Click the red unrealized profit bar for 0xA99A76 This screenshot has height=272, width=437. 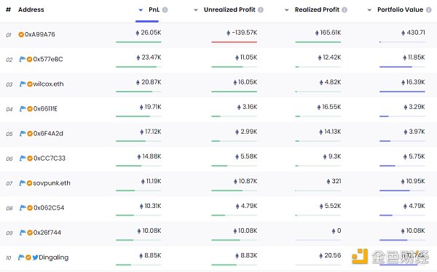(x=234, y=42)
